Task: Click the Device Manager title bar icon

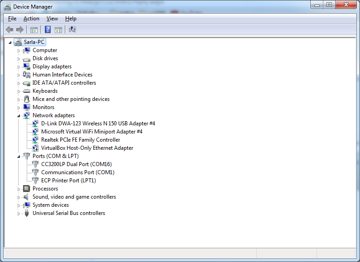Action: [7, 7]
